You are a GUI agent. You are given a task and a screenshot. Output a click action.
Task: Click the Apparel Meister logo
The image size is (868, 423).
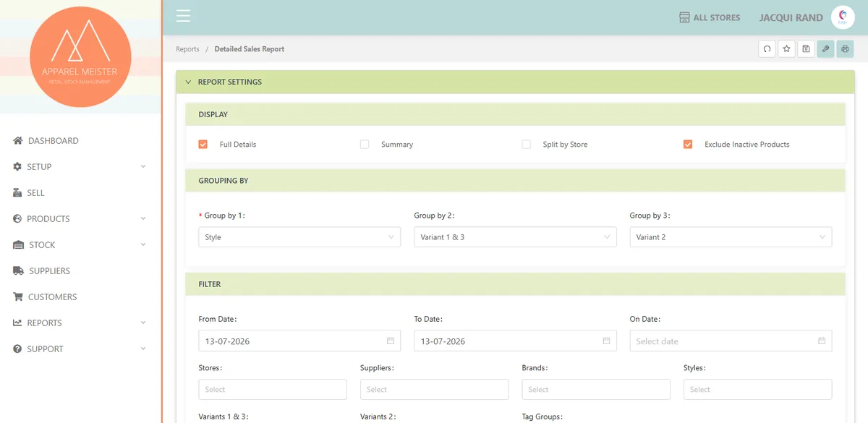pos(80,57)
